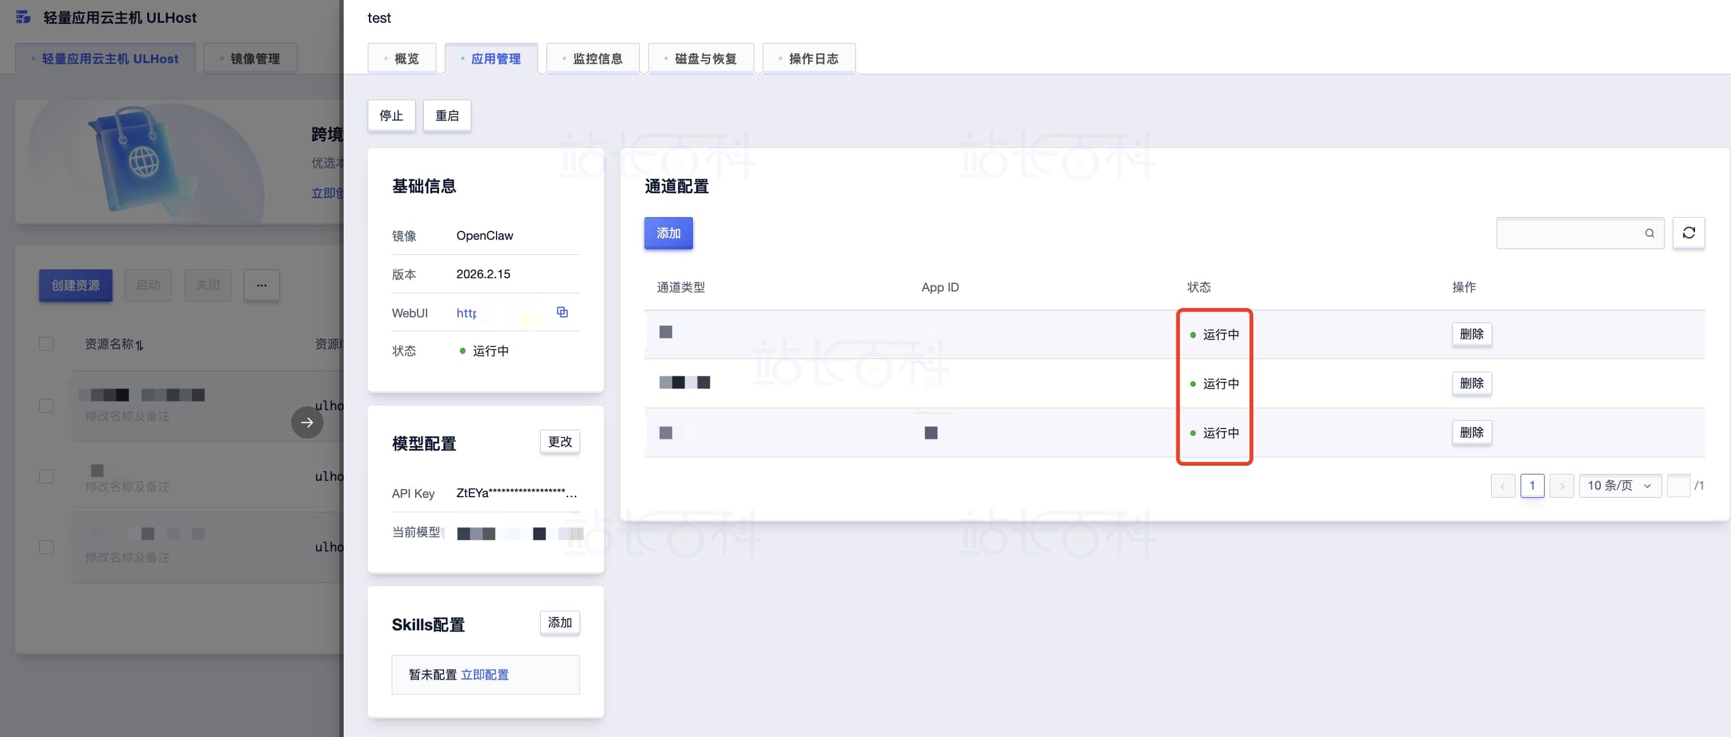Switch to the 镜像管理 tab in background
The image size is (1731, 737).
(x=251, y=59)
